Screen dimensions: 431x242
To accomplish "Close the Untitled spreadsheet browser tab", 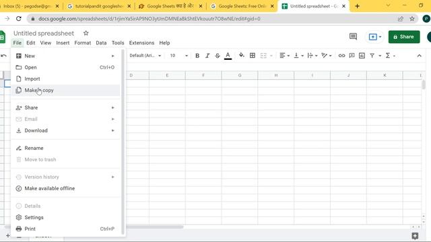I will (x=343, y=6).
